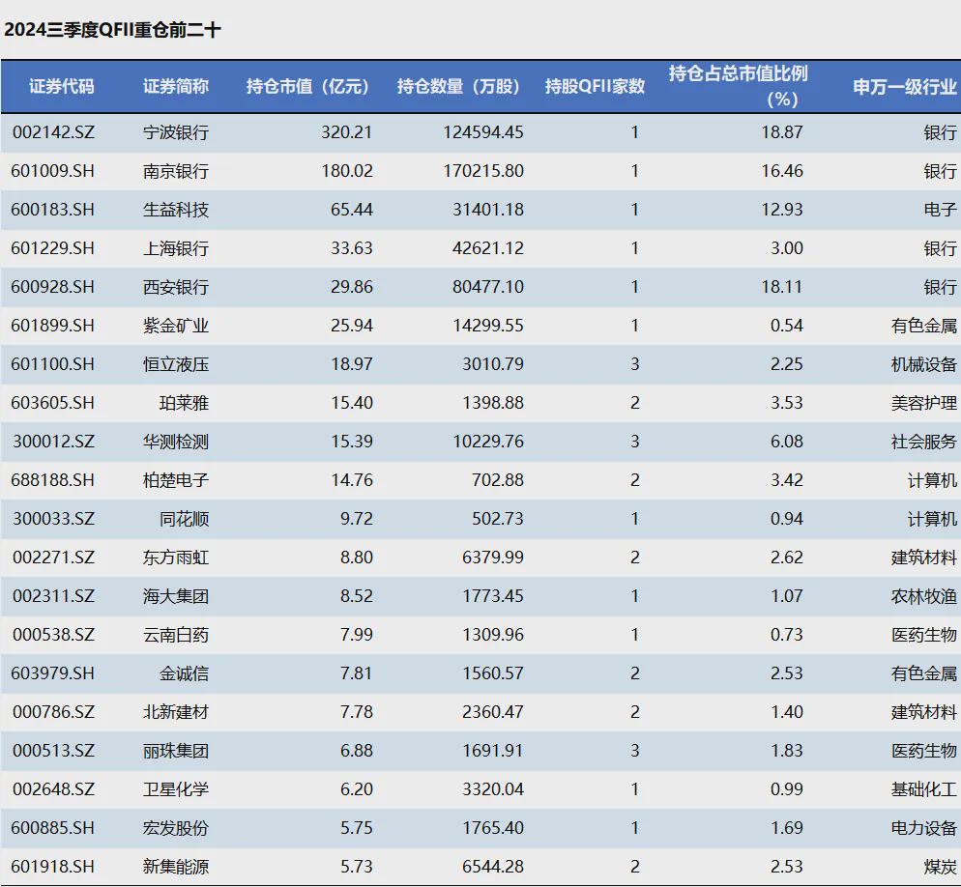
Task: Click the 恒立液压 name cell
Action: coord(176,364)
